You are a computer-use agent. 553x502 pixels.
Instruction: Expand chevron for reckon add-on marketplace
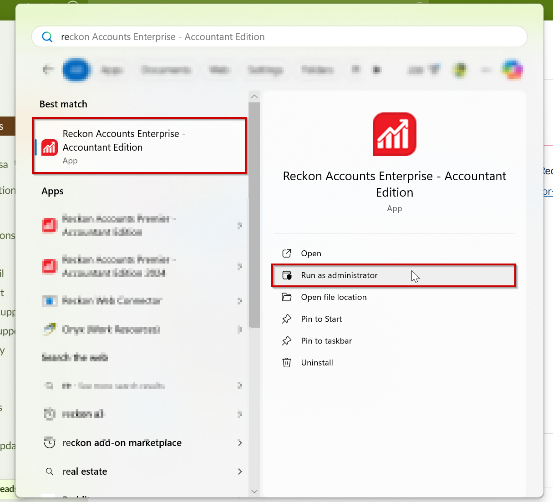[240, 443]
